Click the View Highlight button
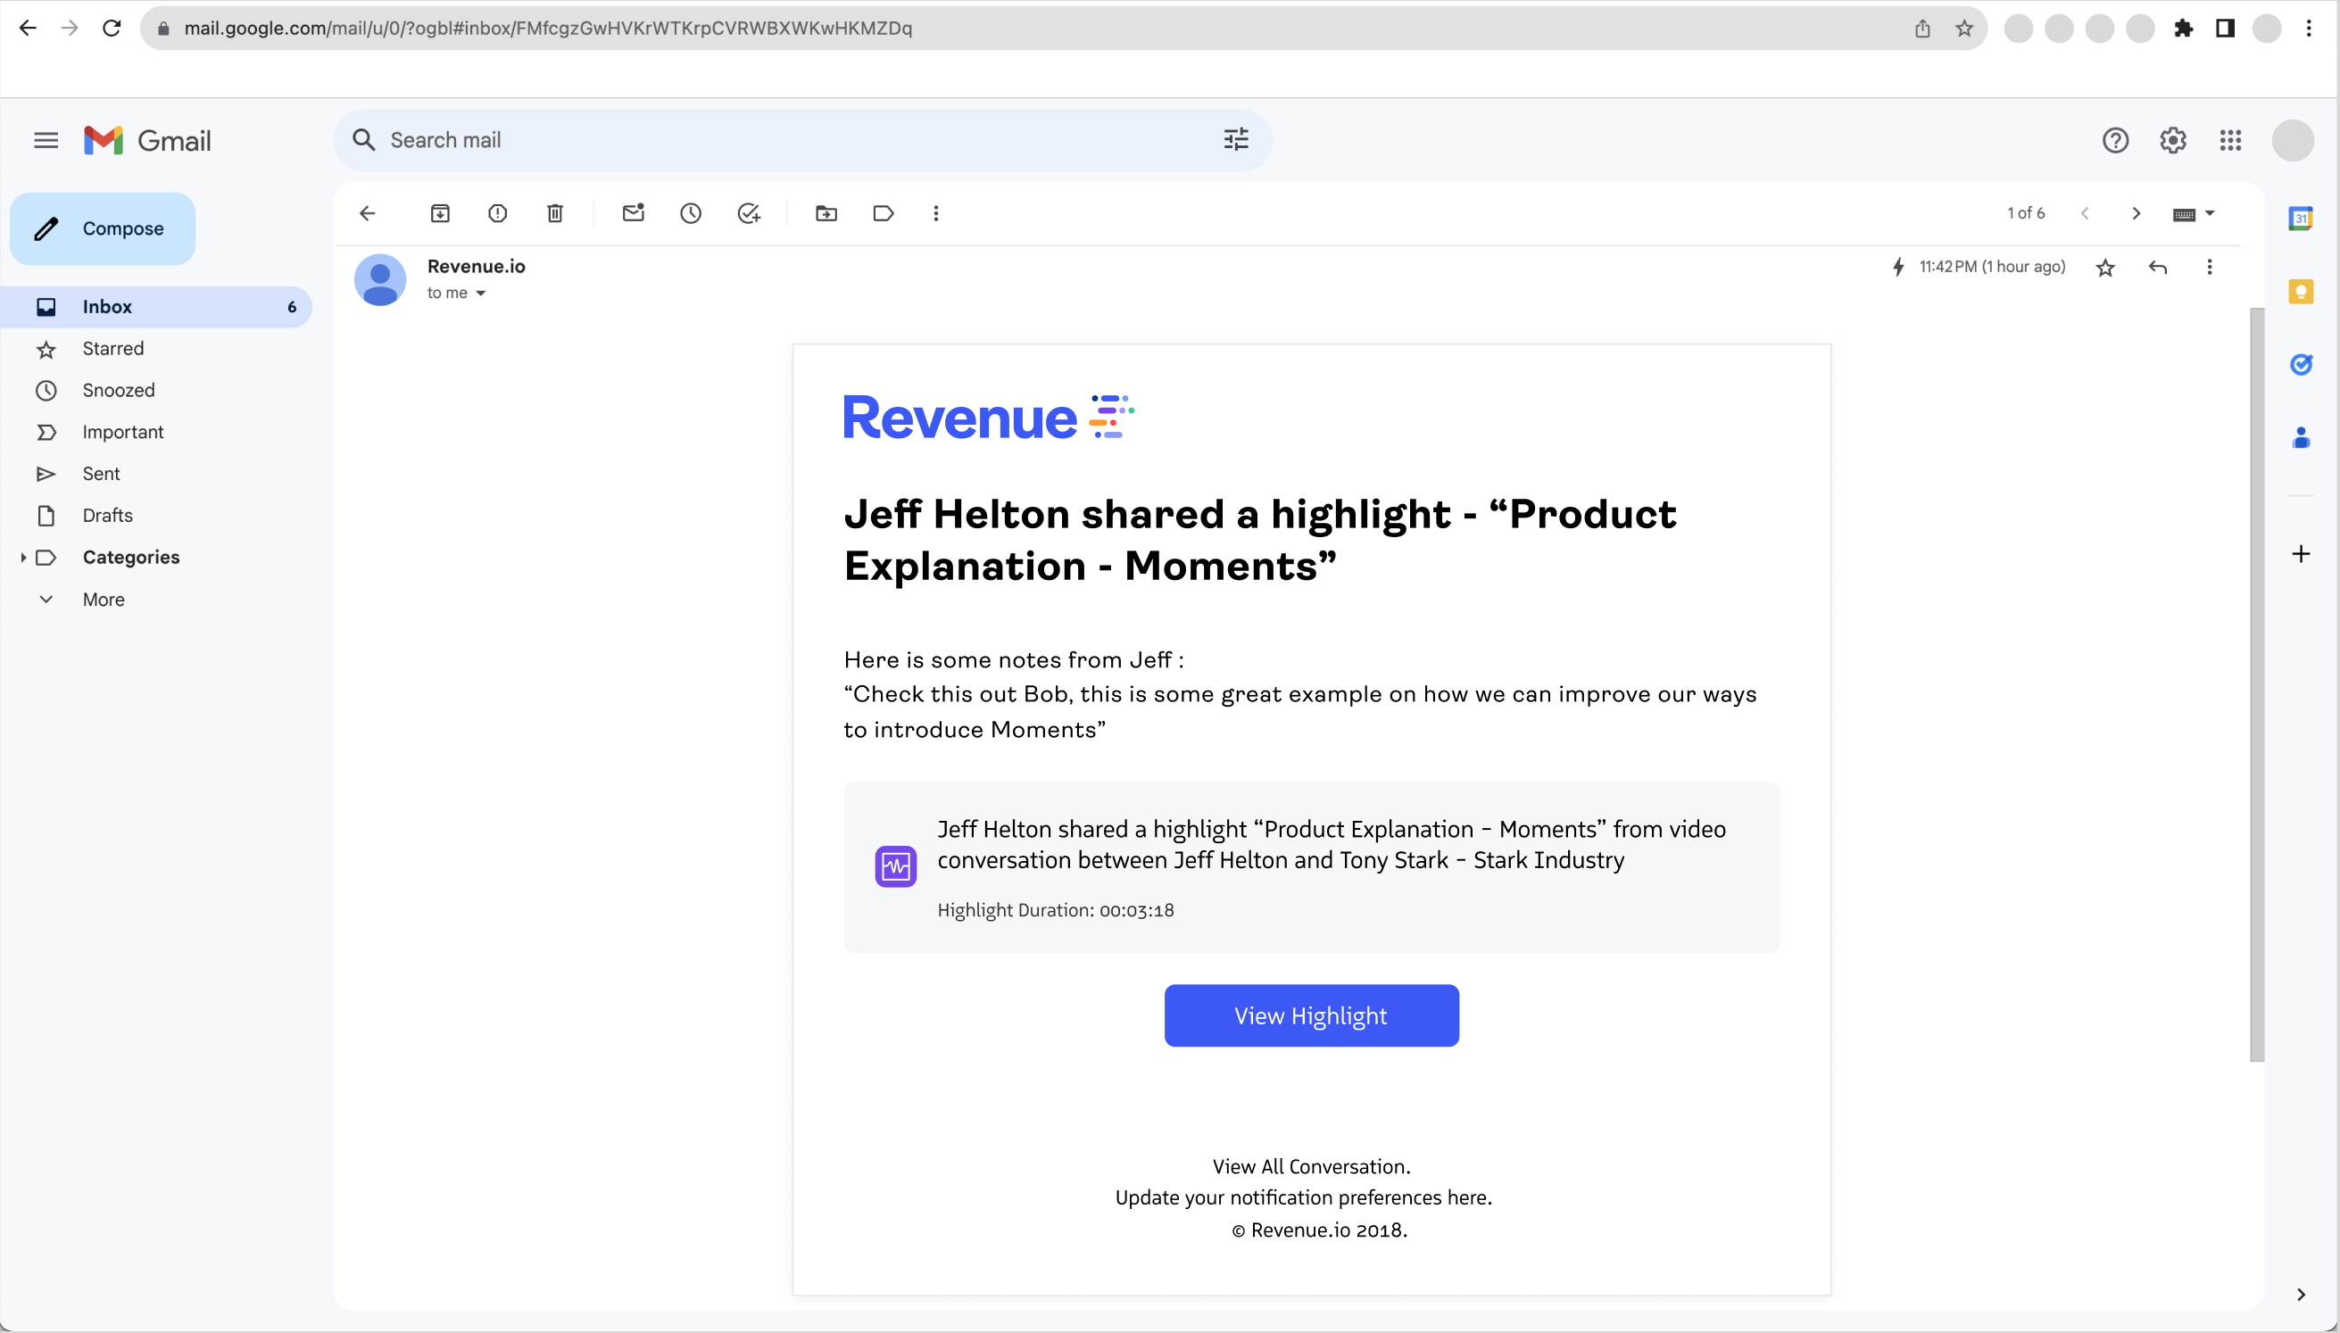The width and height of the screenshot is (2340, 1333). (1310, 1014)
